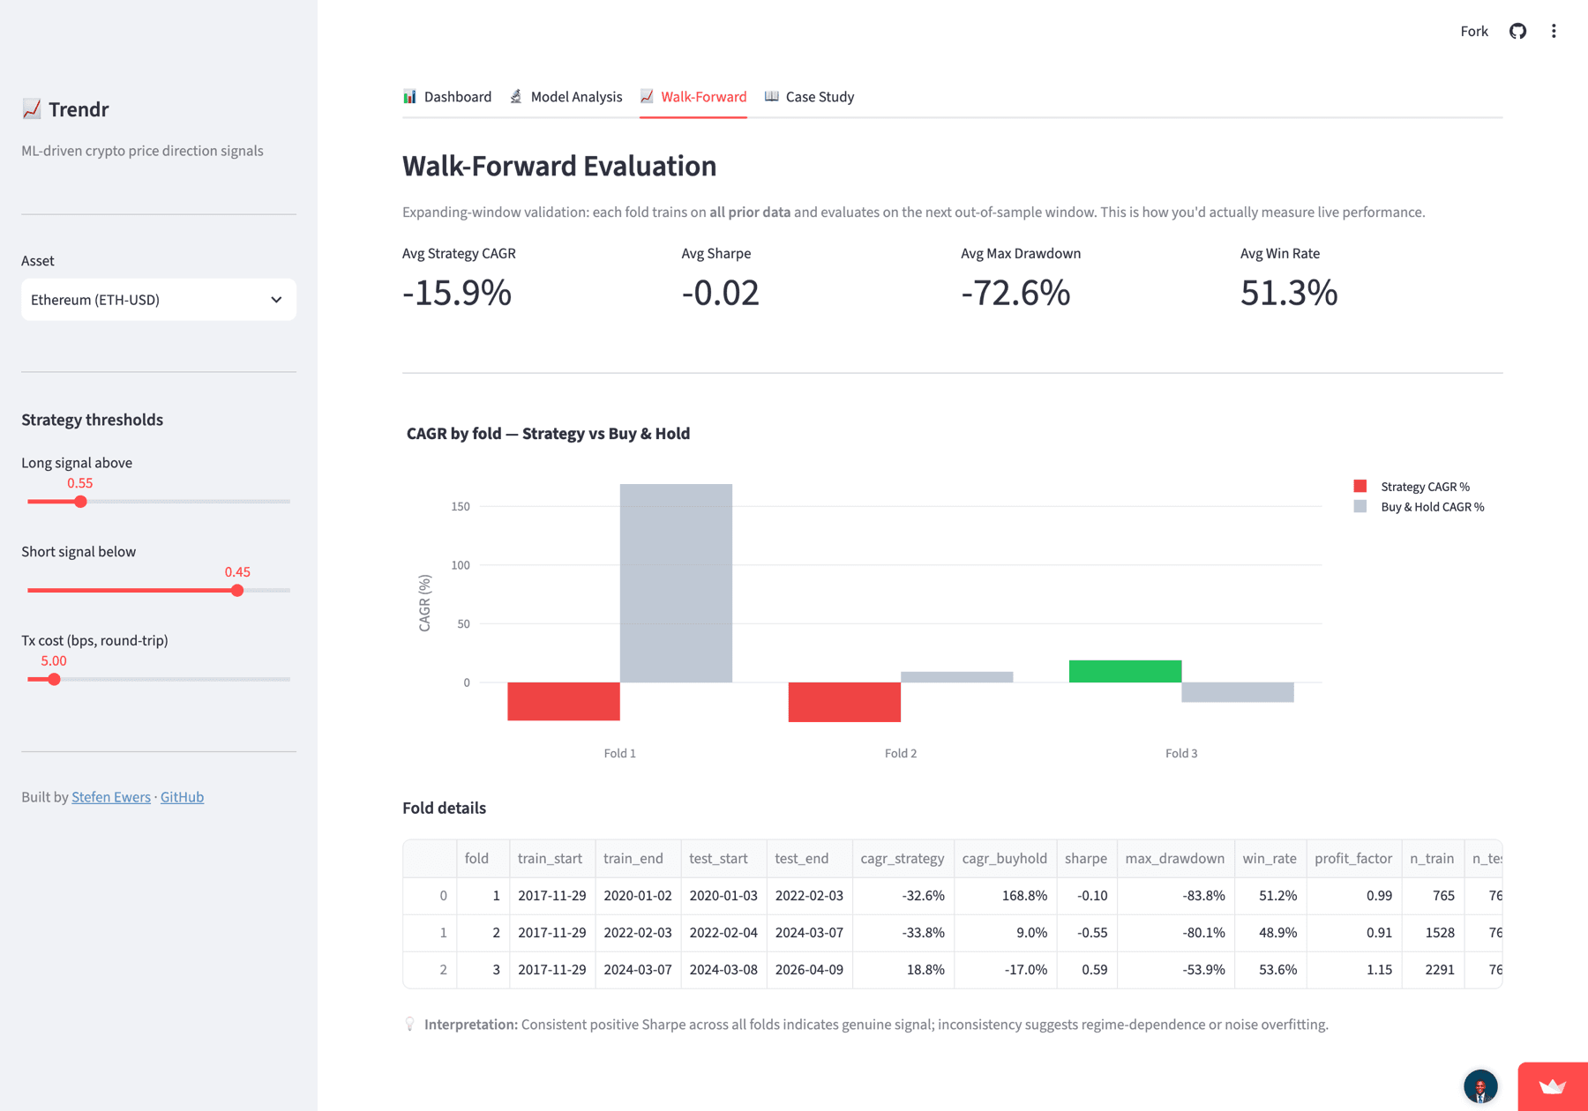Image resolution: width=1588 pixels, height=1111 pixels.
Task: Open the three-dot main menu
Action: tap(1554, 31)
